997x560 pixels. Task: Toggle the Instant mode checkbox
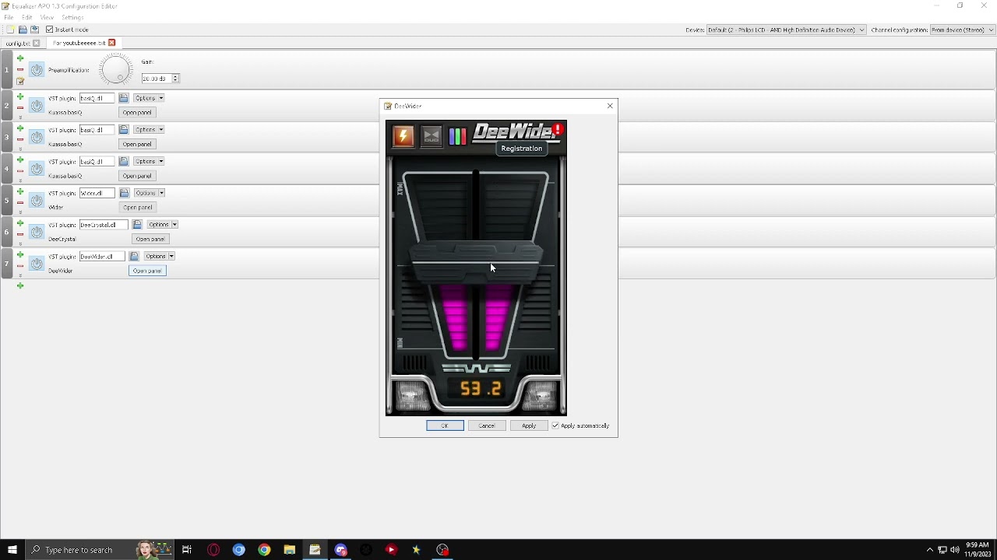49,30
